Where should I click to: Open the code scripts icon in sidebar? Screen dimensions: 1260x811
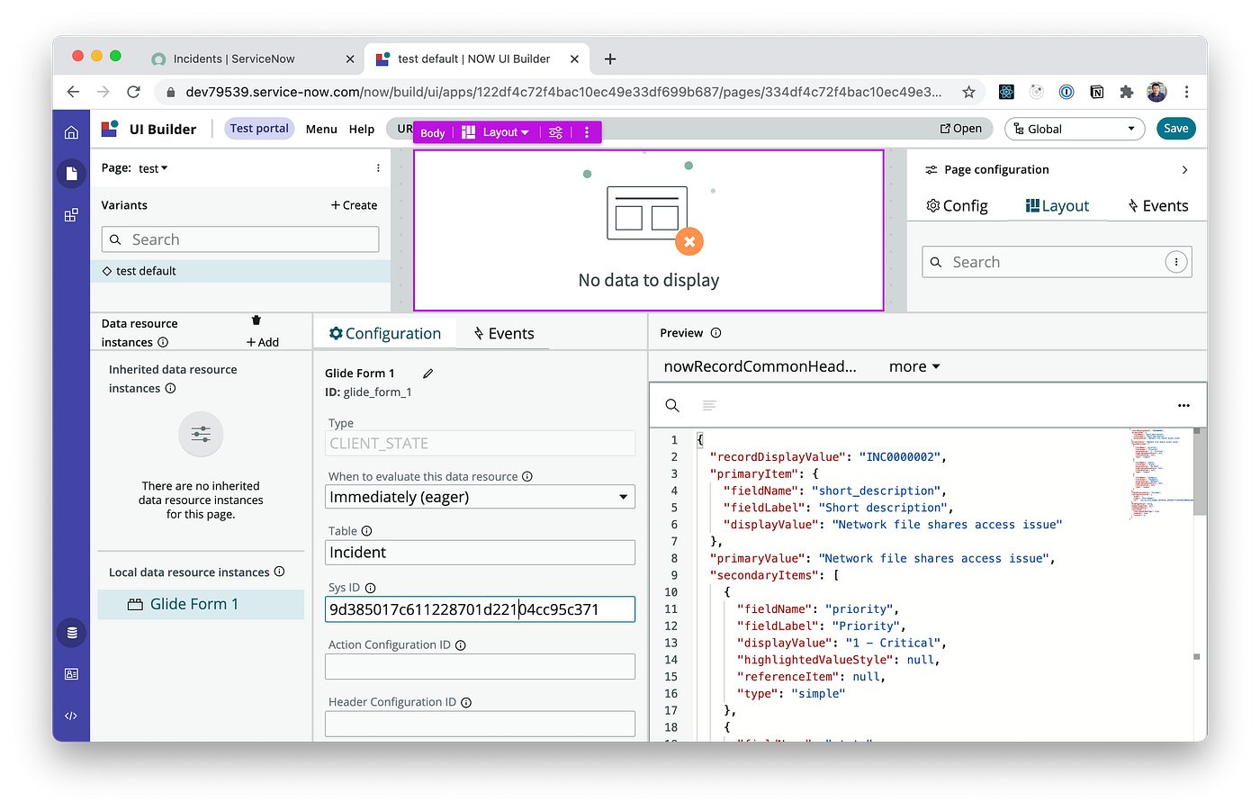71,716
